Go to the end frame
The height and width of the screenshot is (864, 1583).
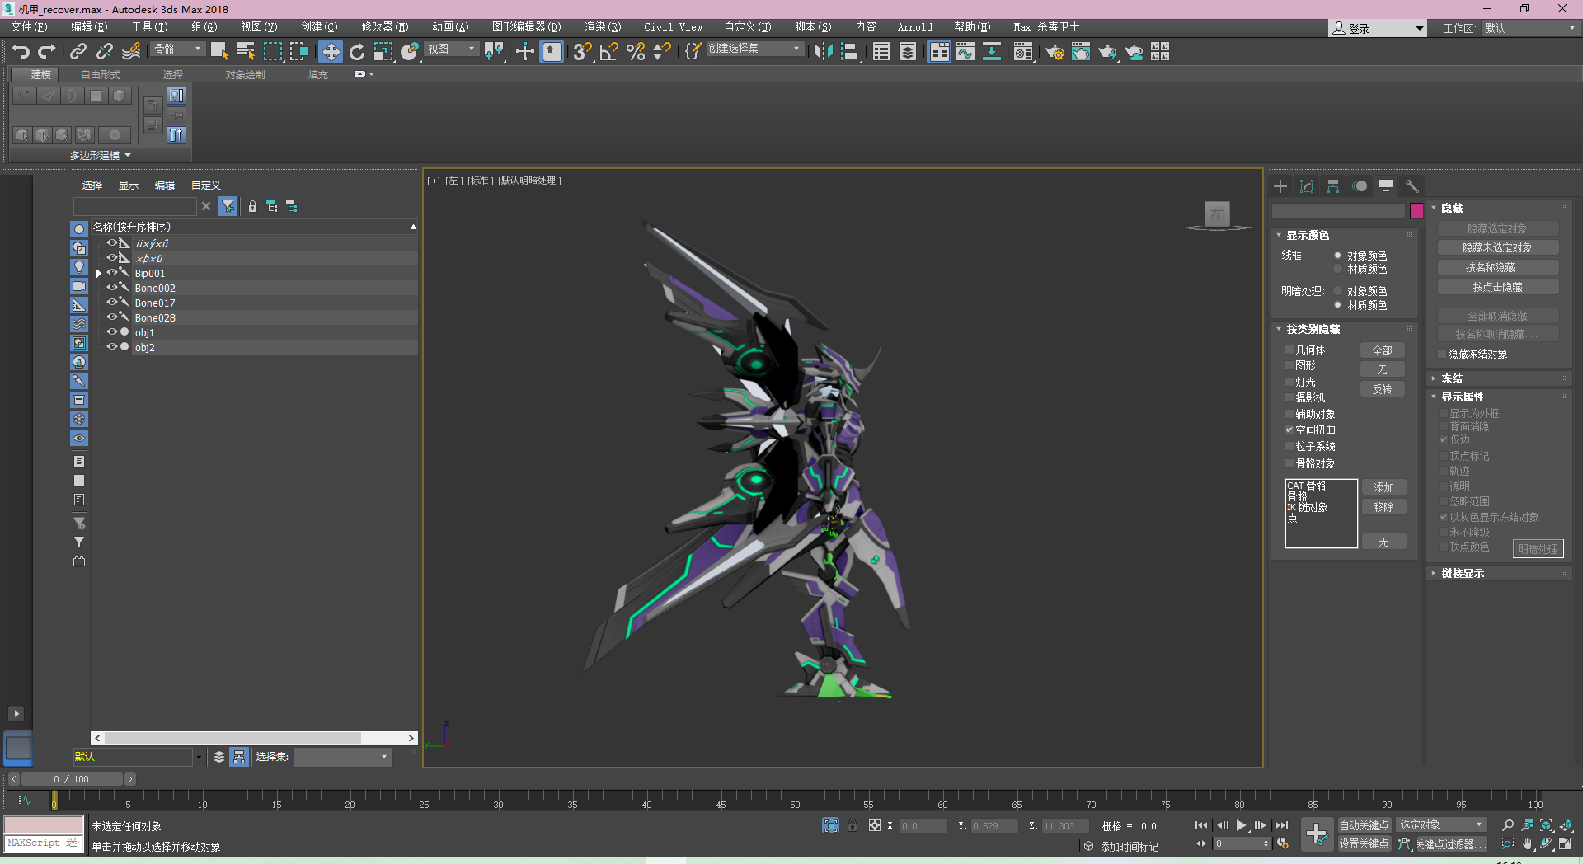click(1281, 825)
